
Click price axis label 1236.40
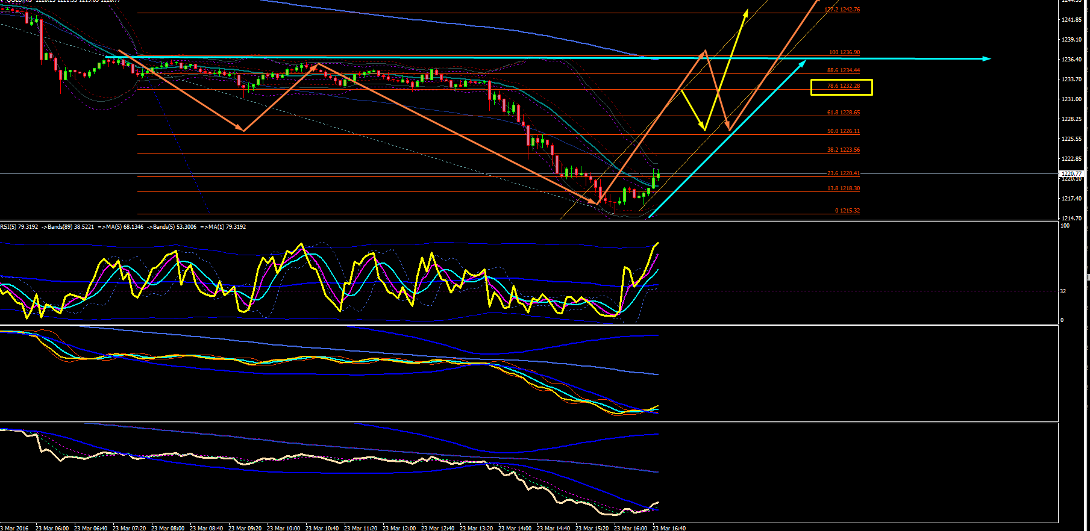(x=1071, y=60)
